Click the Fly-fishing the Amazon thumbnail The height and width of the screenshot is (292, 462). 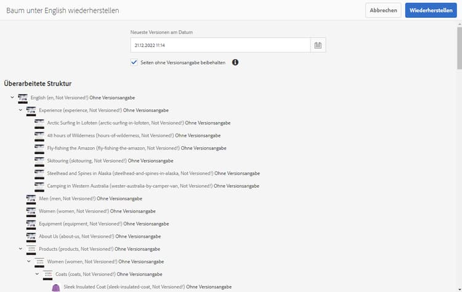(x=39, y=149)
